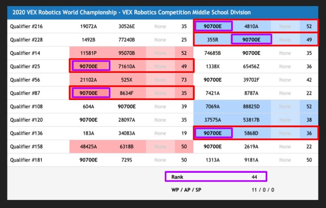This screenshot has width=326, height=208.
Task: Select team 34083A
Action: click(127, 133)
